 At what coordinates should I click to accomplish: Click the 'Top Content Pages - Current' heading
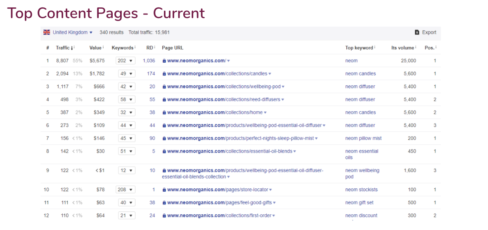click(106, 13)
